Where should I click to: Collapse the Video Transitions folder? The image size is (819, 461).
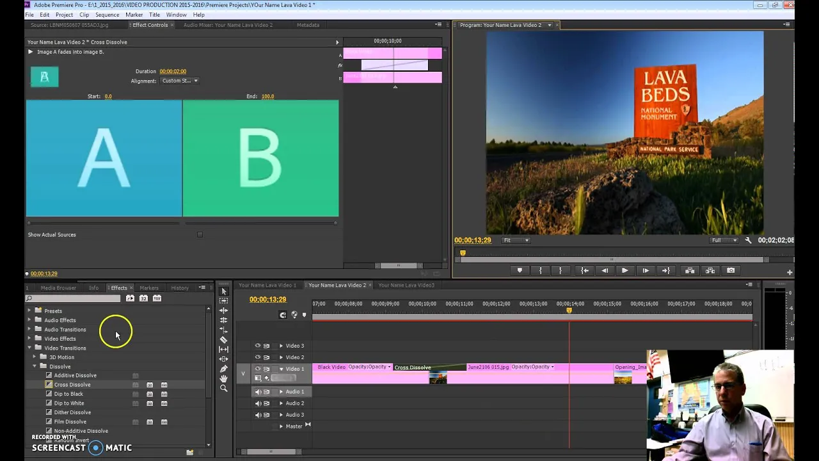click(29, 348)
